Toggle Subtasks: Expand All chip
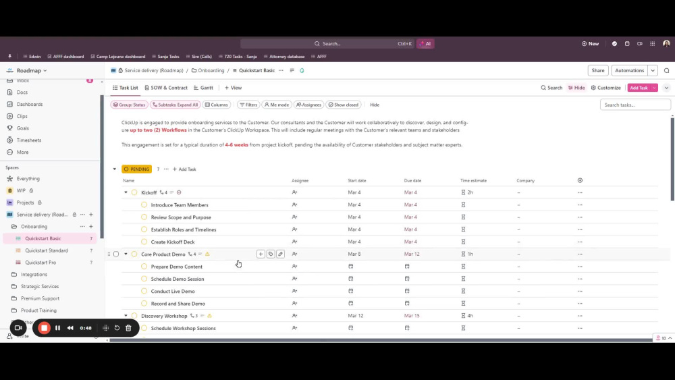 click(x=175, y=105)
